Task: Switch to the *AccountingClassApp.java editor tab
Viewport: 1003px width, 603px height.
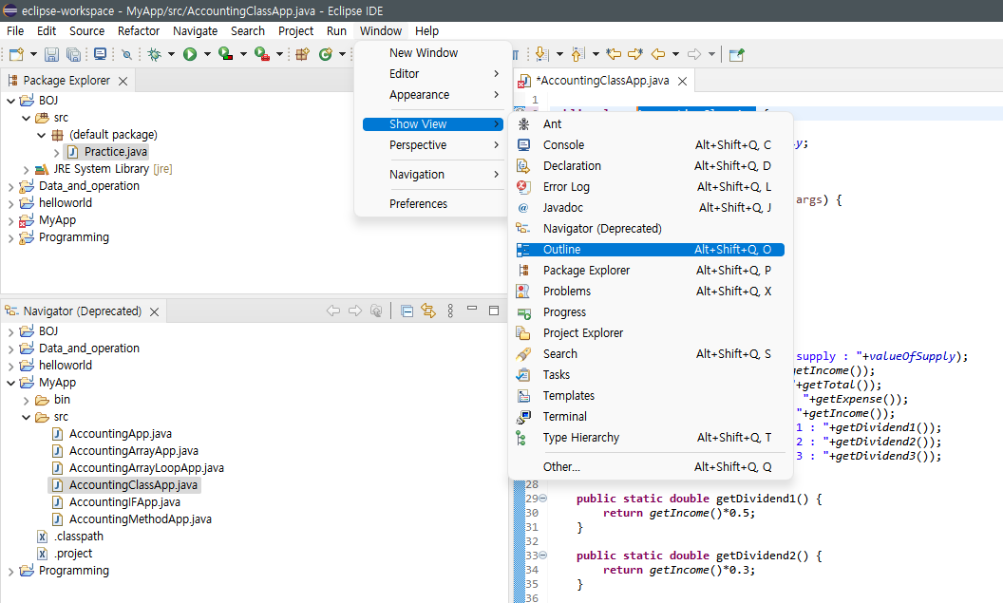Action: (x=602, y=81)
